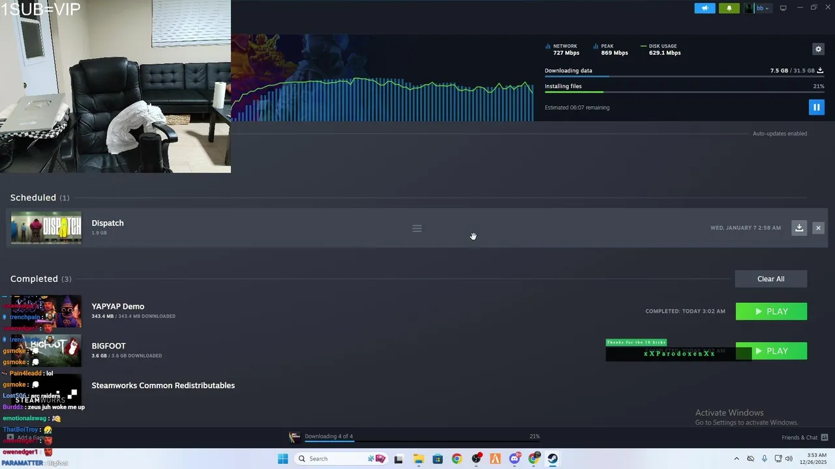The width and height of the screenshot is (835, 469).
Task: Click the Scheduled section header
Action: point(39,197)
